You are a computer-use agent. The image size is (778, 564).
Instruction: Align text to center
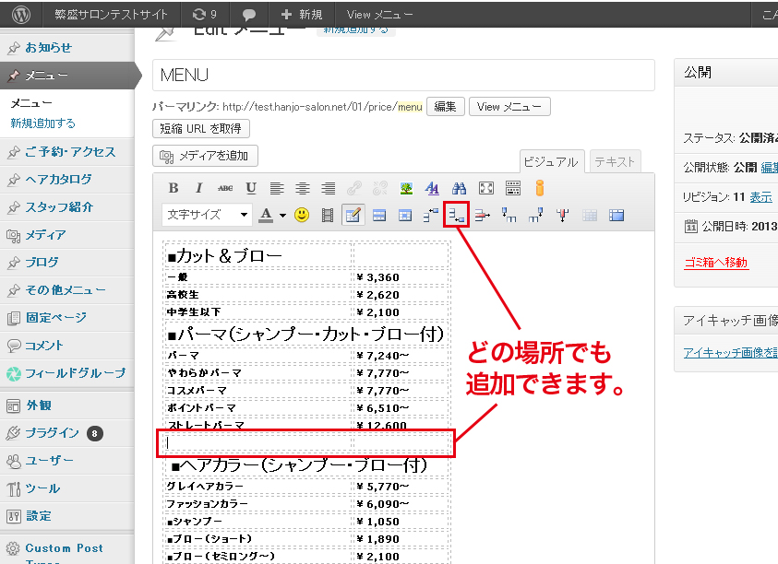click(x=302, y=188)
